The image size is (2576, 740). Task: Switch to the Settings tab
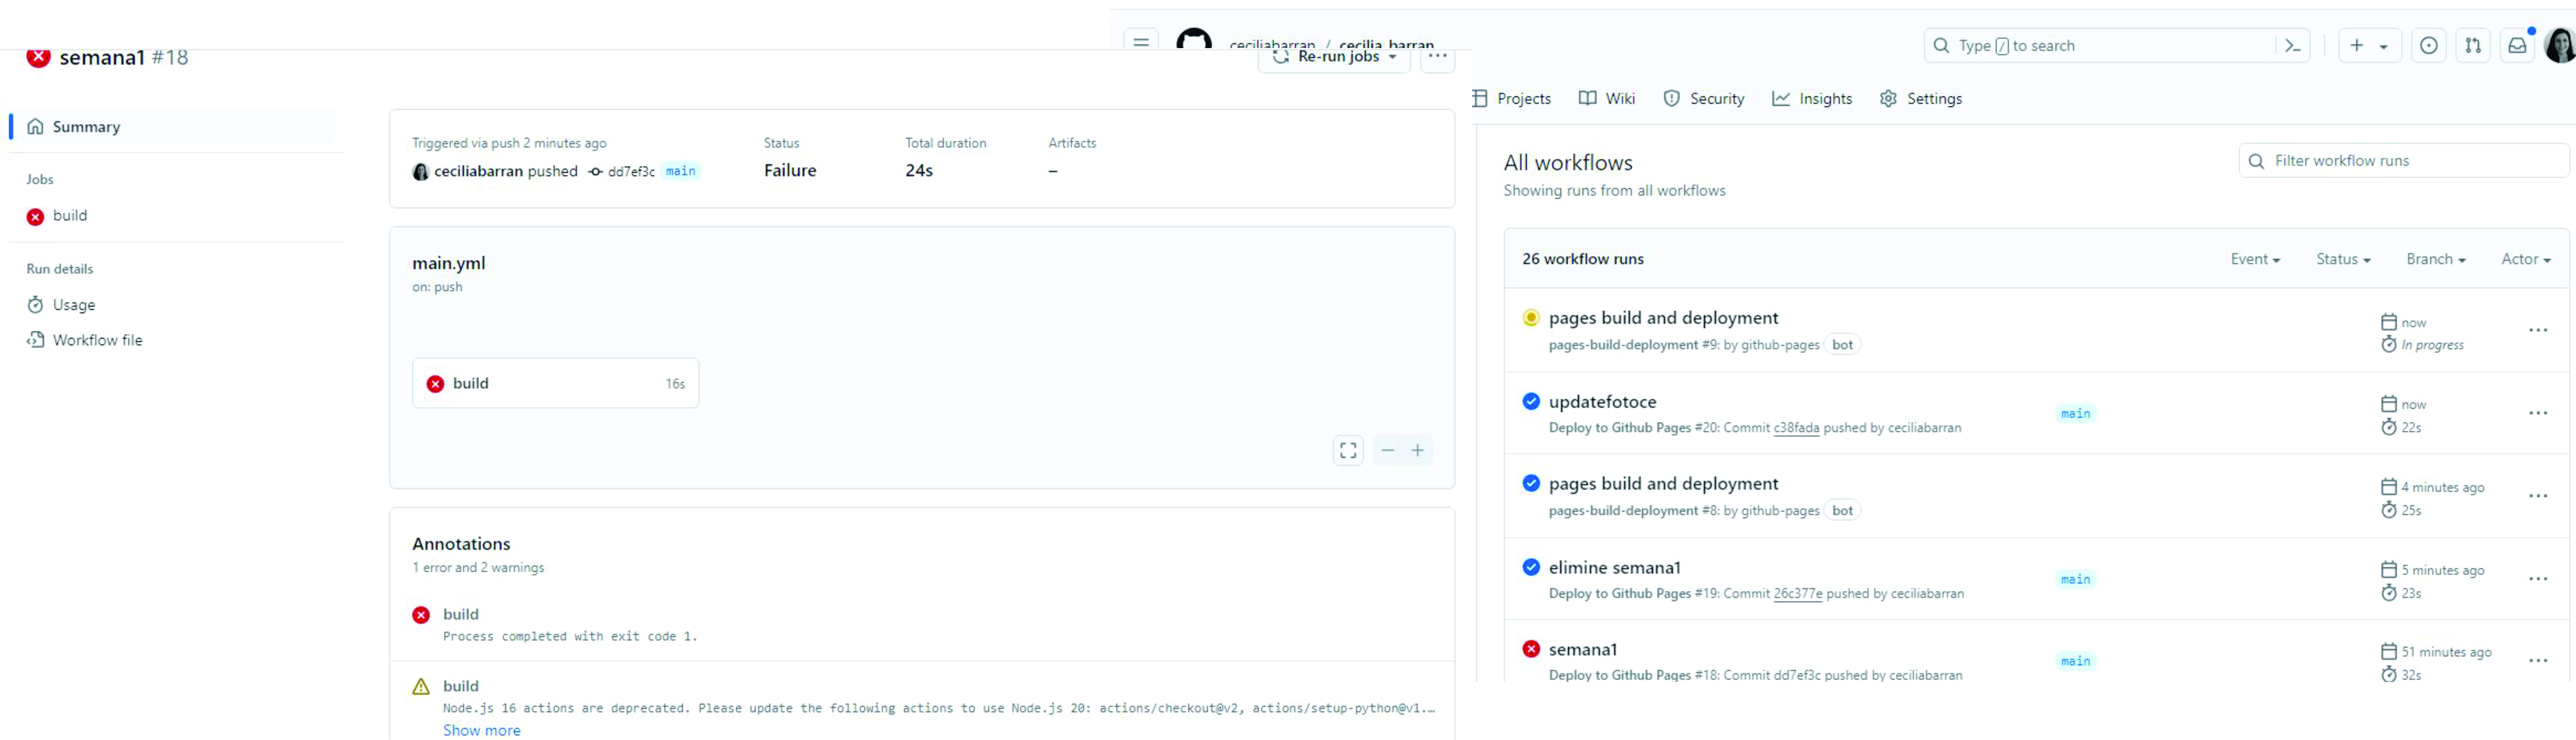[x=1921, y=99]
